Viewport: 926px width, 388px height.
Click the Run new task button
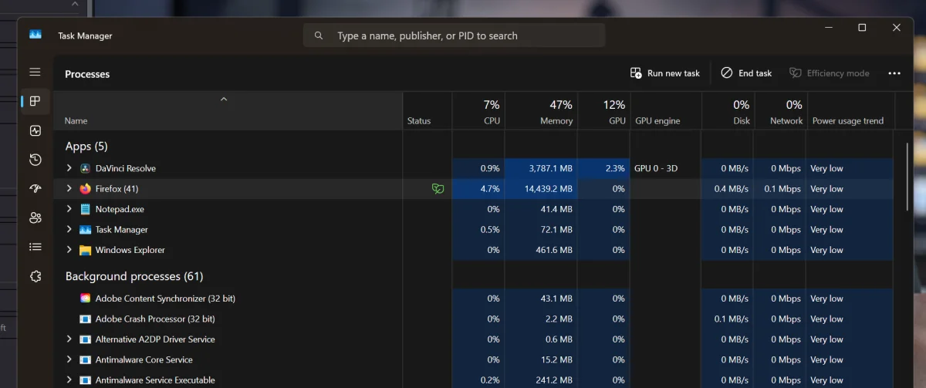(665, 73)
